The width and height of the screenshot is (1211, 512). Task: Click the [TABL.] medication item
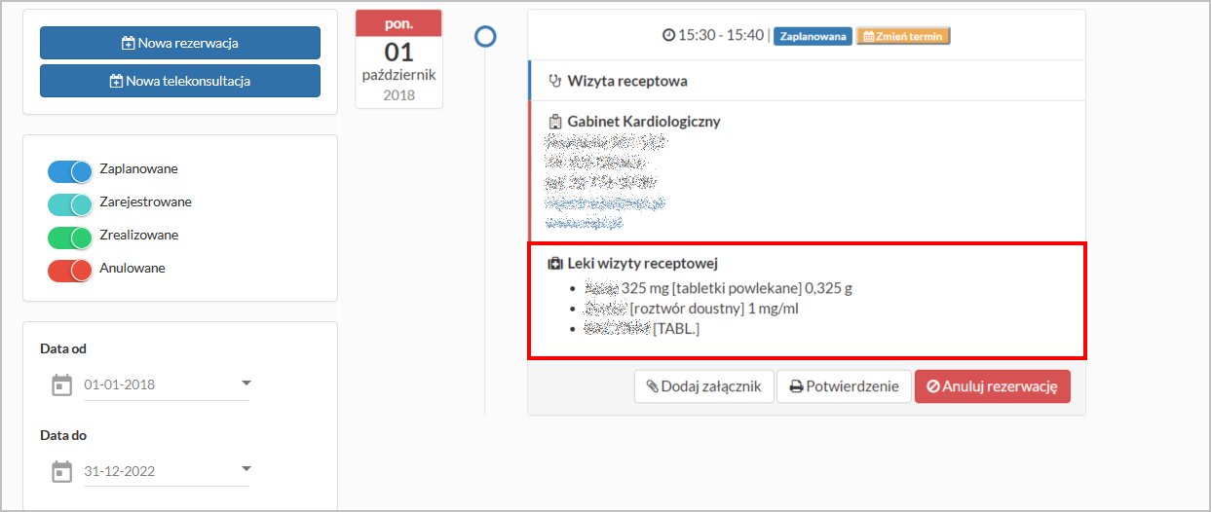642,329
